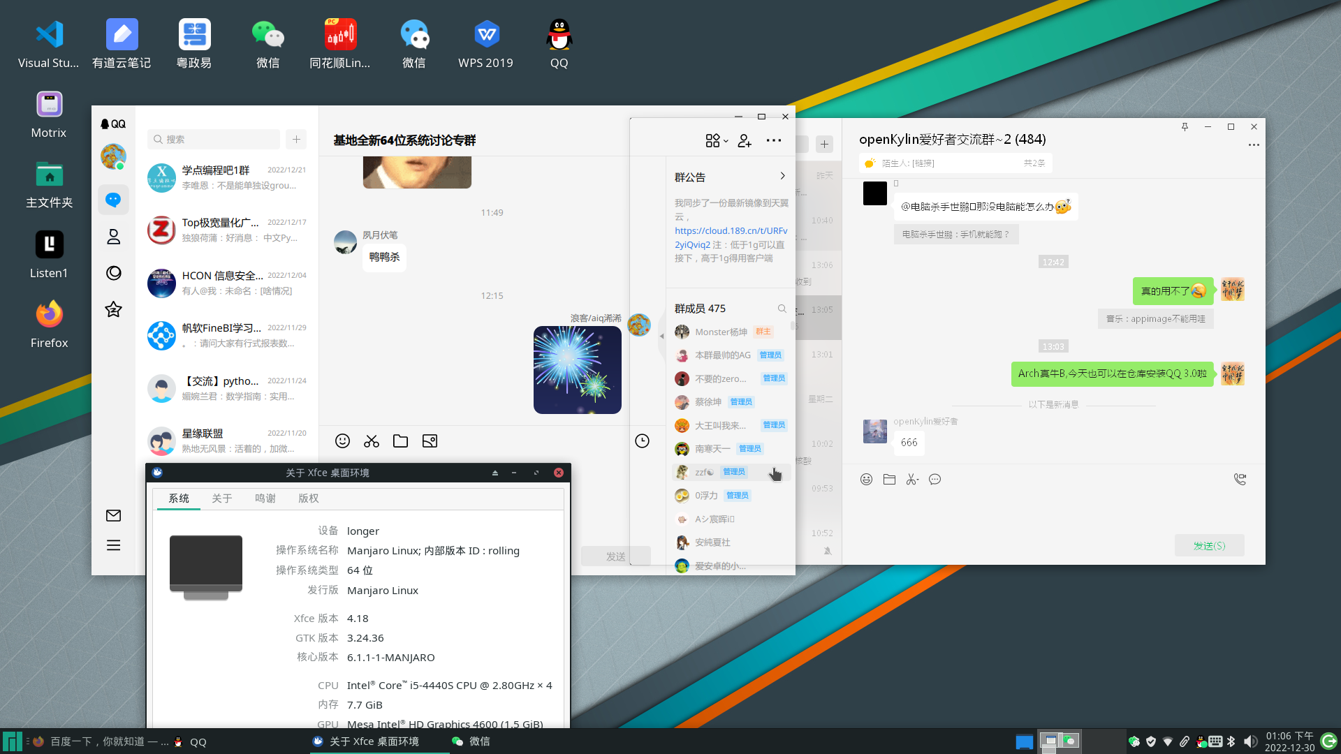Open the message history clock icon
This screenshot has width=1341, height=754.
pos(642,441)
